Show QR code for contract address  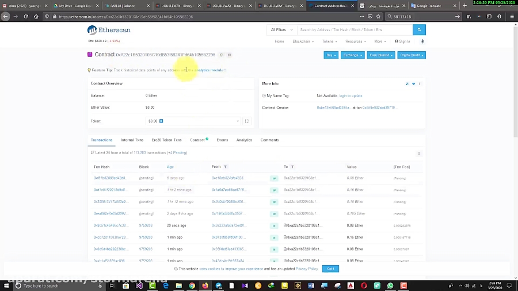point(229,55)
